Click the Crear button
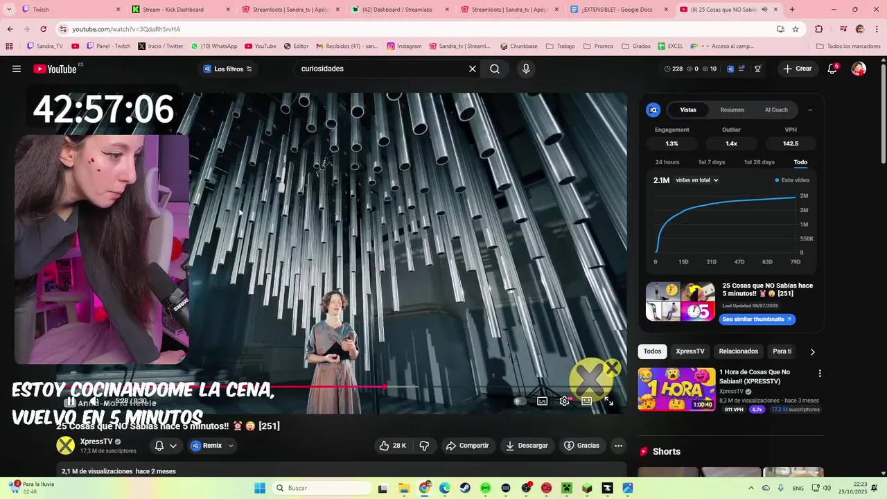 pyautogui.click(x=798, y=69)
